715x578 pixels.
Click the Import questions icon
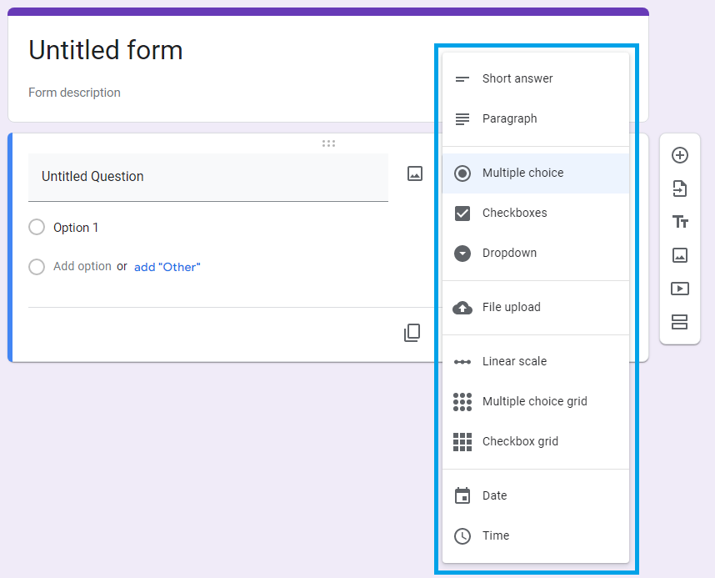[x=679, y=188]
